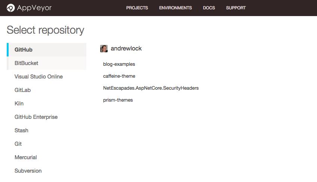Click the Select repository heading
The height and width of the screenshot is (182, 317).
click(45, 30)
